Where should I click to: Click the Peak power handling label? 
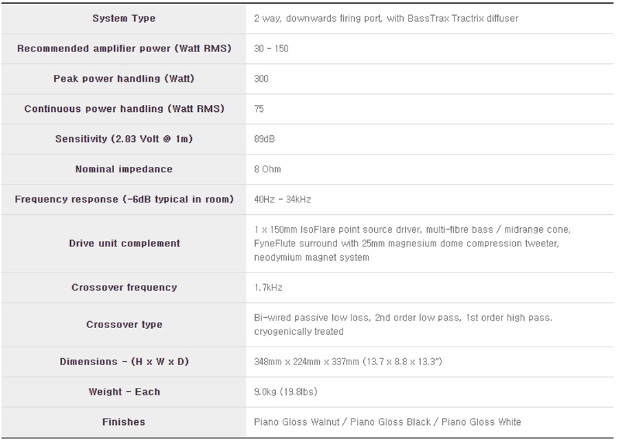click(124, 79)
